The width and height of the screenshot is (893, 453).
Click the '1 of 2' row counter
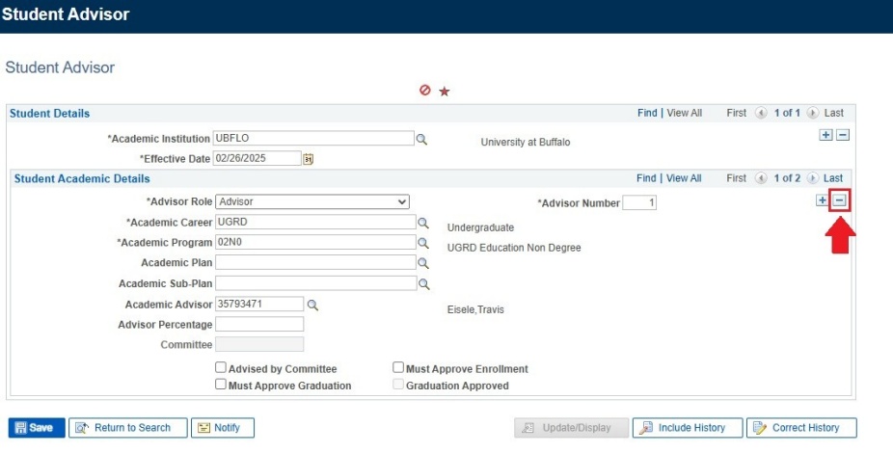pyautogui.click(x=787, y=178)
